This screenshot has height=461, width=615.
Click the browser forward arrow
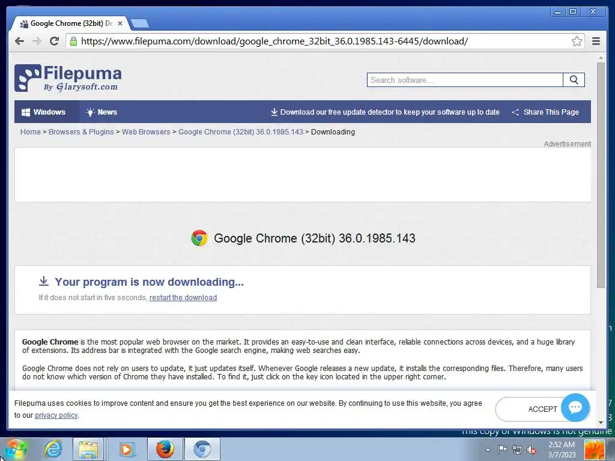(x=37, y=41)
